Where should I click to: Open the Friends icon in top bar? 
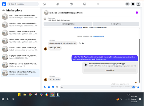pos(58,4)
